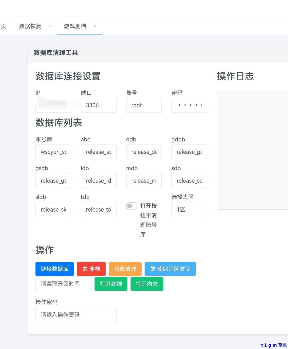The width and height of the screenshot is (288, 349).
Task: Click inside the 操作日志 log area
Action: pyautogui.click(x=252, y=149)
